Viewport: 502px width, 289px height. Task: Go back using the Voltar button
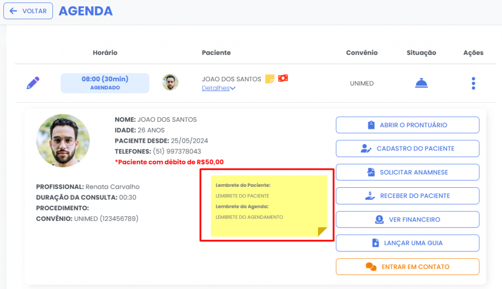tap(28, 11)
